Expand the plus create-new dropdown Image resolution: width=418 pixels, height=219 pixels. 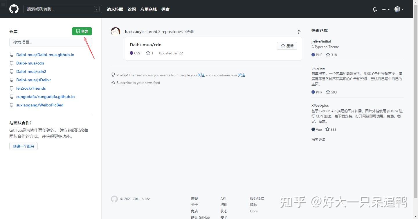(x=386, y=9)
